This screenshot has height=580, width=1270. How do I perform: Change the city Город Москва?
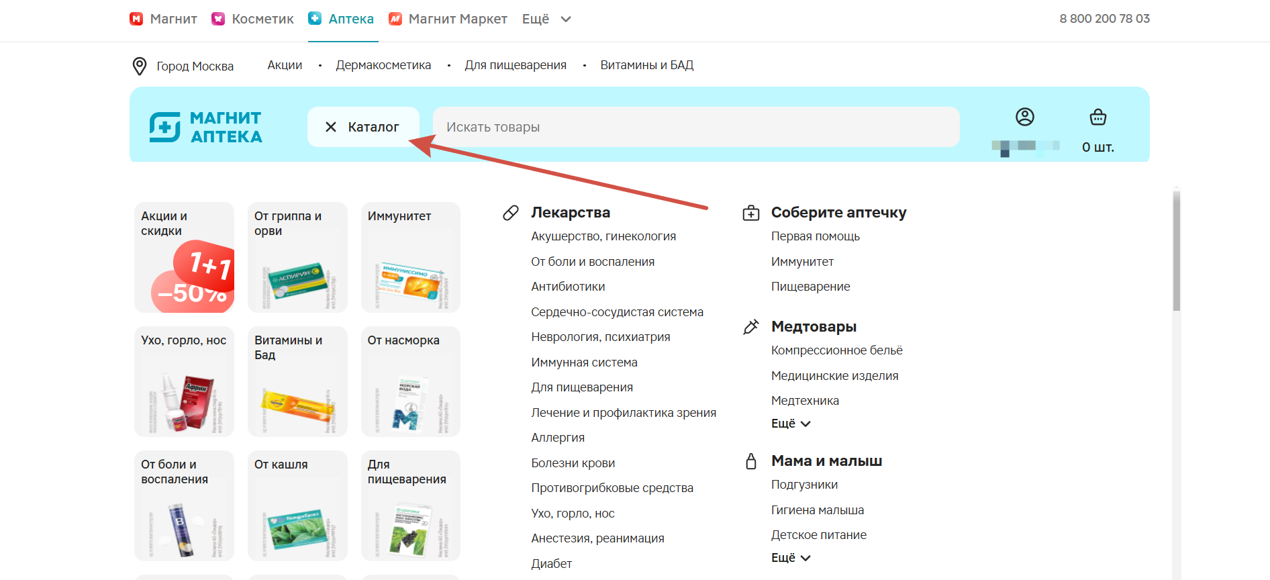pos(183,66)
